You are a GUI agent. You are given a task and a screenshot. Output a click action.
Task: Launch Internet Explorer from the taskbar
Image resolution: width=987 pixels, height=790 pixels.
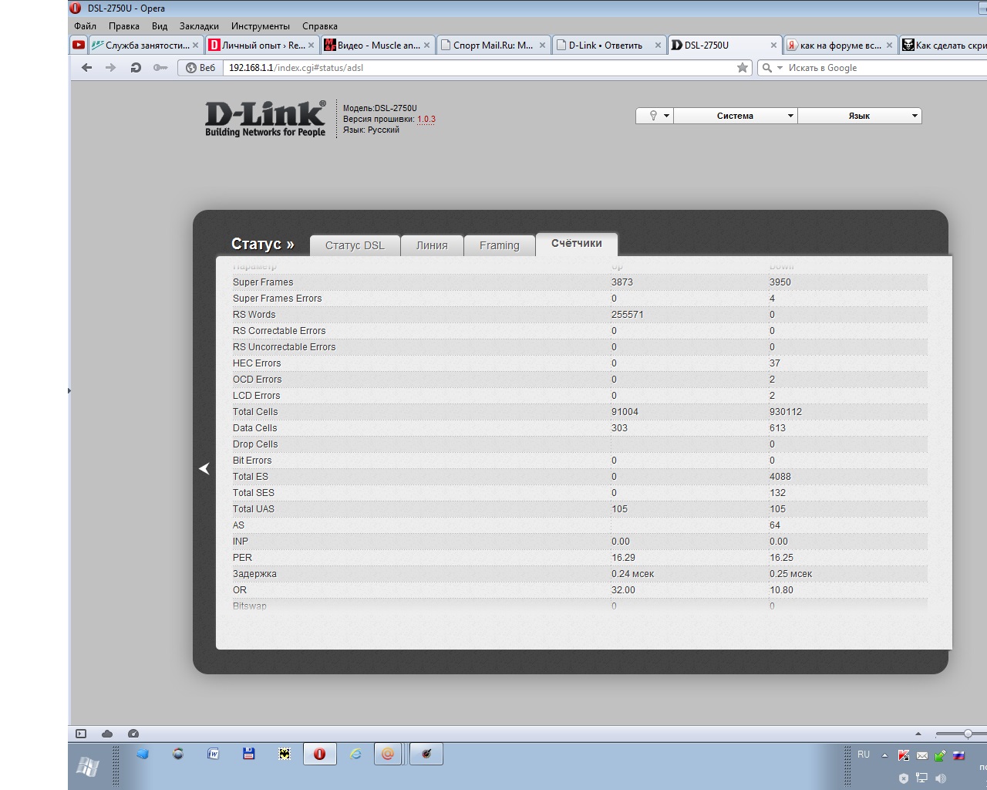click(355, 754)
